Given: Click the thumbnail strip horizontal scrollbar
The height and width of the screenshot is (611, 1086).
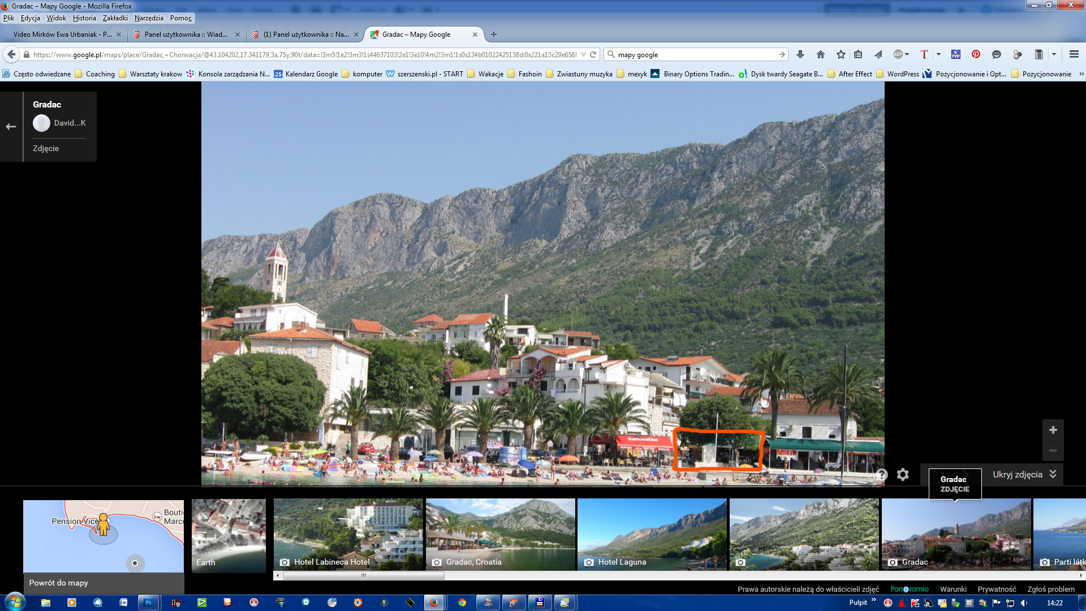Looking at the screenshot, I should pos(364,576).
